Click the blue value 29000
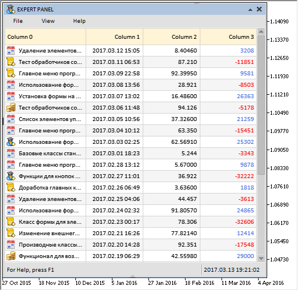This screenshot has height=290, width=298. pos(245,256)
